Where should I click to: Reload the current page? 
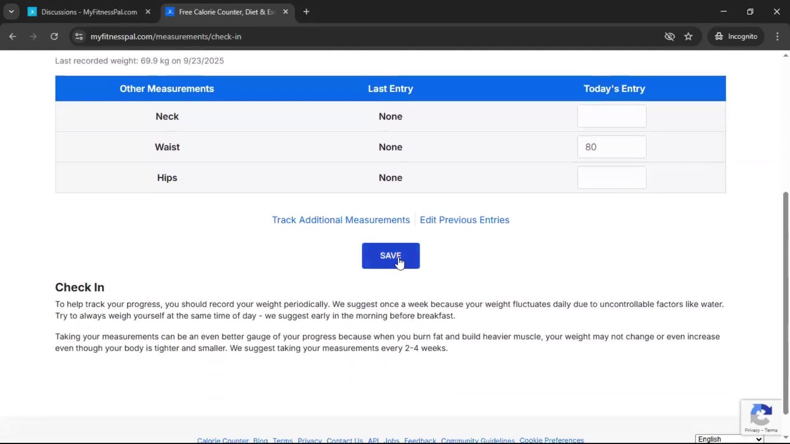click(x=54, y=37)
